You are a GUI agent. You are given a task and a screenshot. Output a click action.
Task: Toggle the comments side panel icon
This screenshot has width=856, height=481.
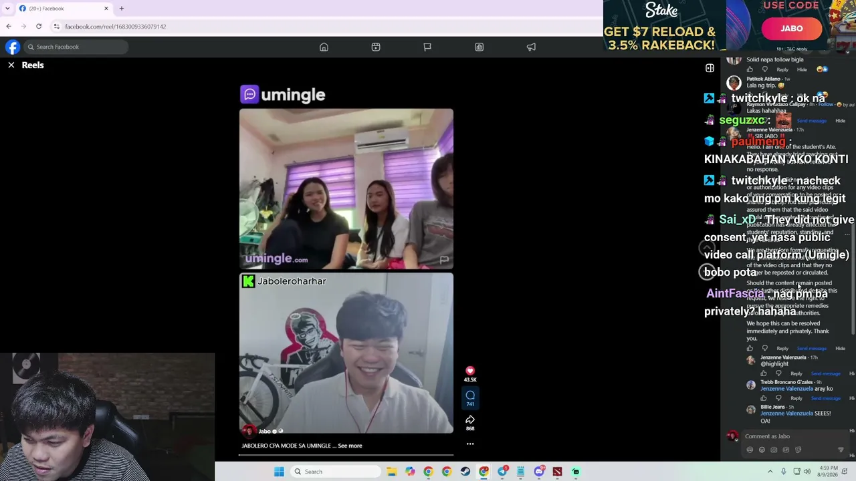pyautogui.click(x=710, y=68)
